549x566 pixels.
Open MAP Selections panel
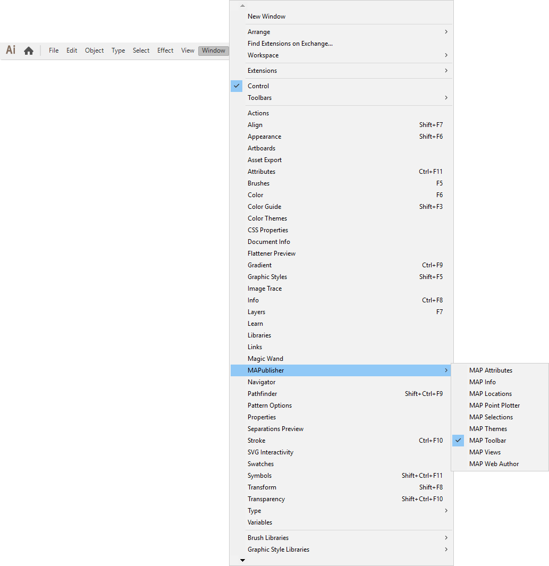(x=500, y=417)
